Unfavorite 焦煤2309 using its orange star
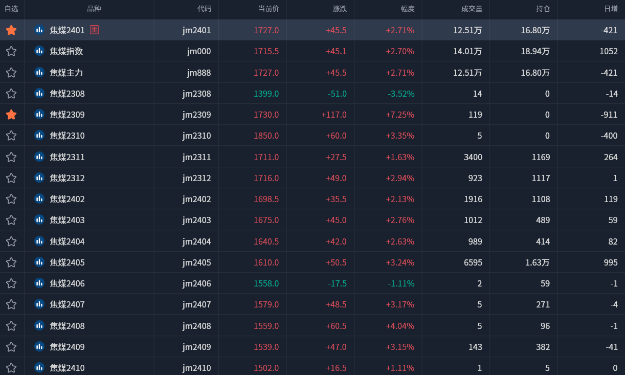This screenshot has width=625, height=375. [11, 115]
